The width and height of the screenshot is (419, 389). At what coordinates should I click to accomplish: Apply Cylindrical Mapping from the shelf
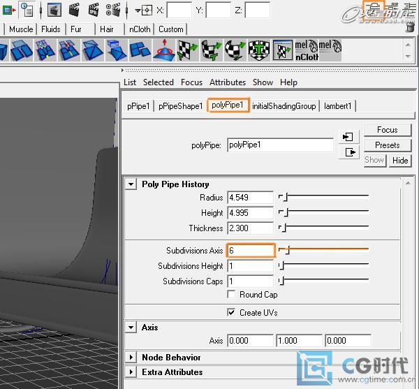click(x=212, y=50)
